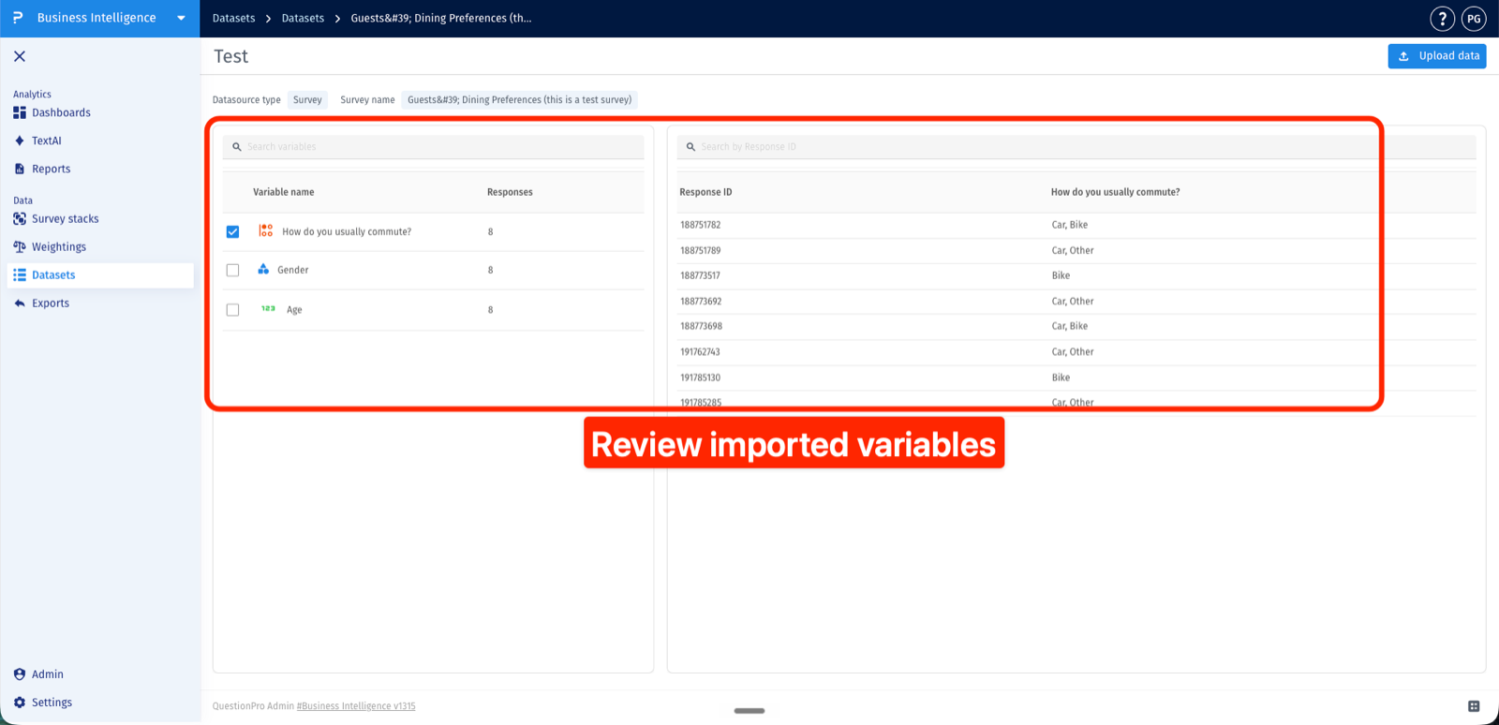Image resolution: width=1499 pixels, height=725 pixels.
Task: Select the Gender variable name
Action: [x=292, y=270]
